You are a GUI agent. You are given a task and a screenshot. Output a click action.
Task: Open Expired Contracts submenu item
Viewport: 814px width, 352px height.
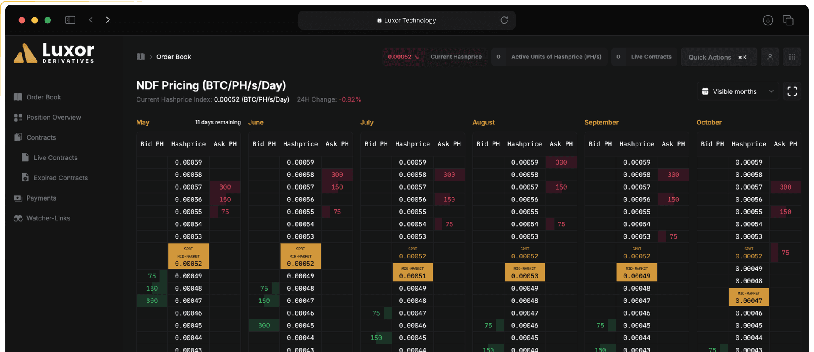click(x=61, y=178)
